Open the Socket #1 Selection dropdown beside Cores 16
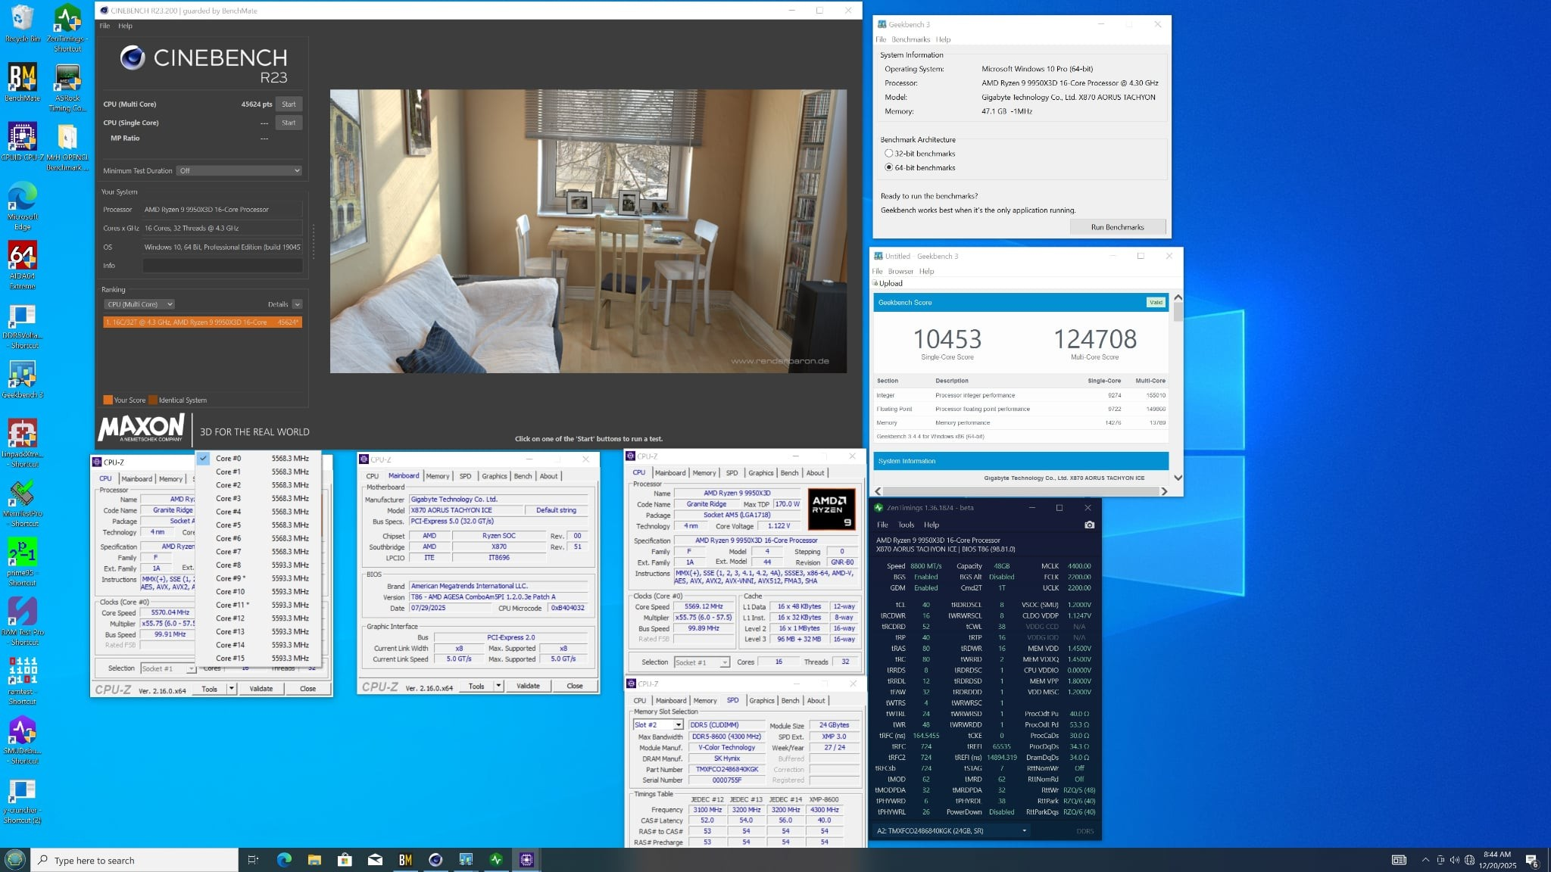 pos(701,662)
